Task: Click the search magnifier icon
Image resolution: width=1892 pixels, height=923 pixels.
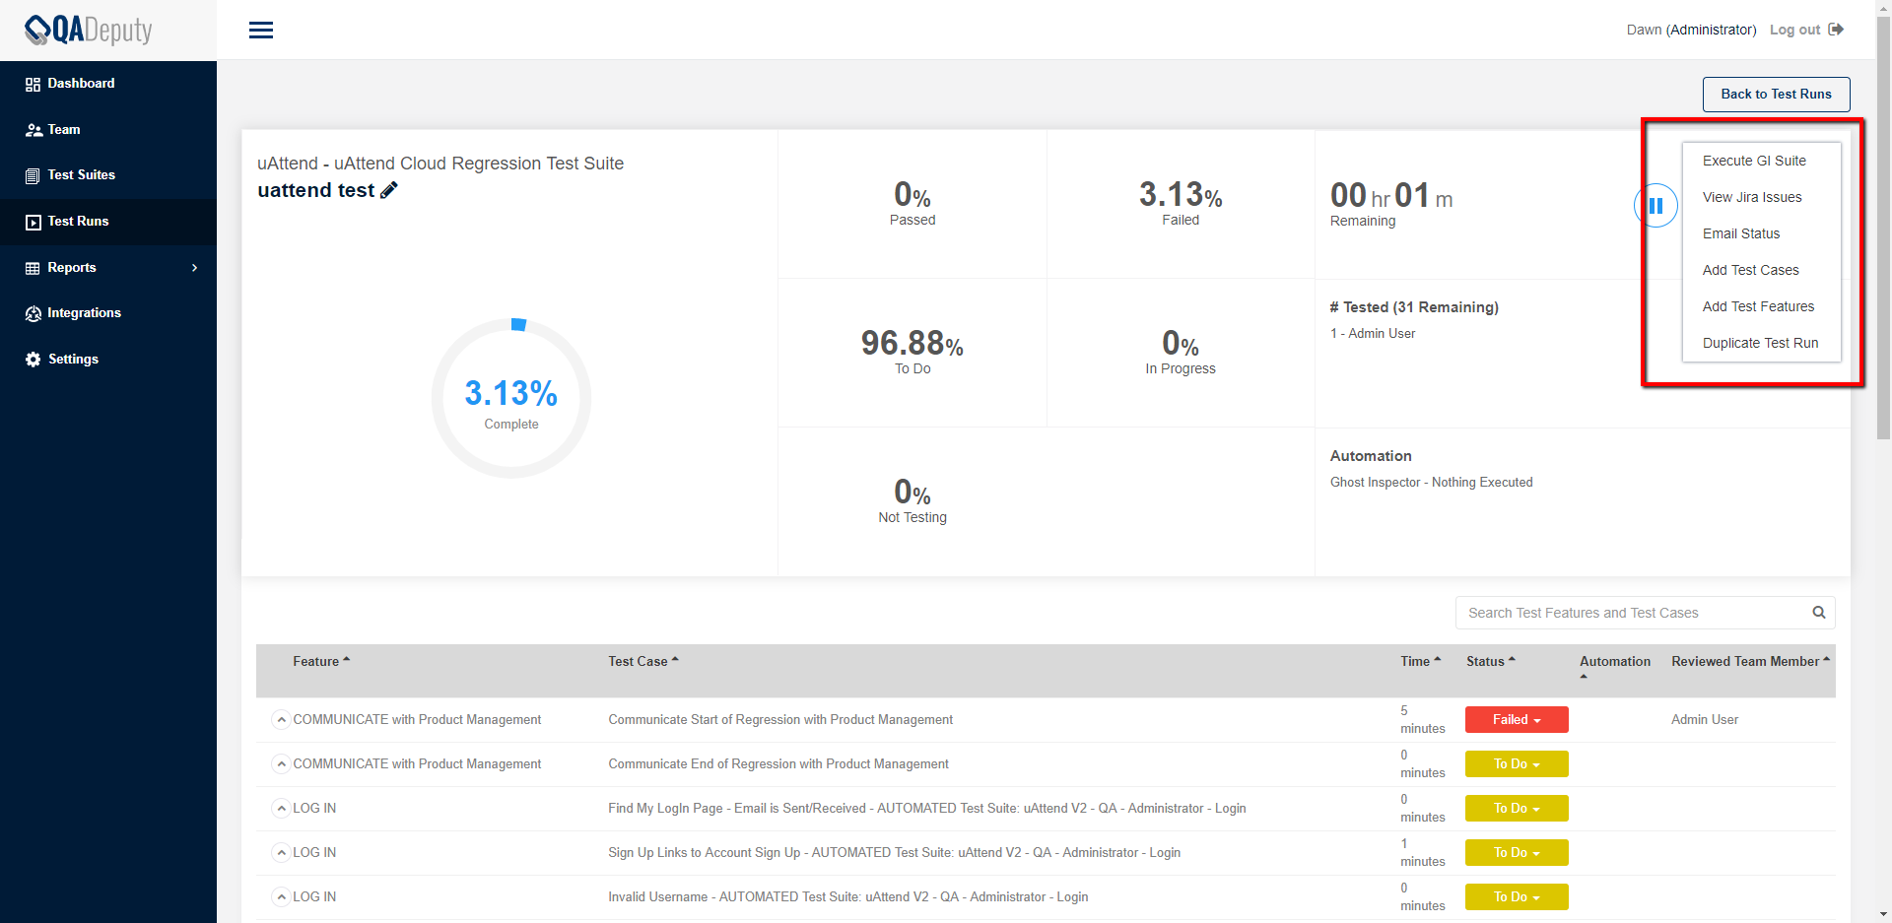Action: click(1819, 613)
